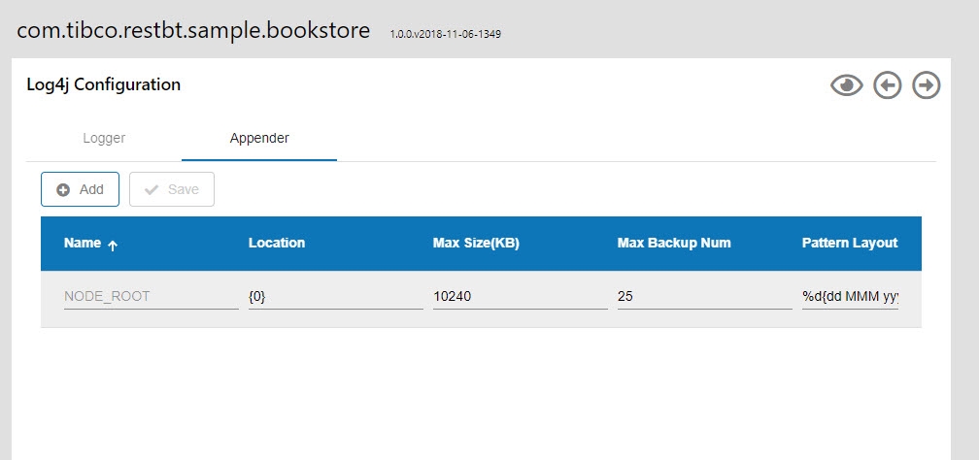Sort by Max Backup Num column header
This screenshot has height=460, width=979.
(x=674, y=244)
